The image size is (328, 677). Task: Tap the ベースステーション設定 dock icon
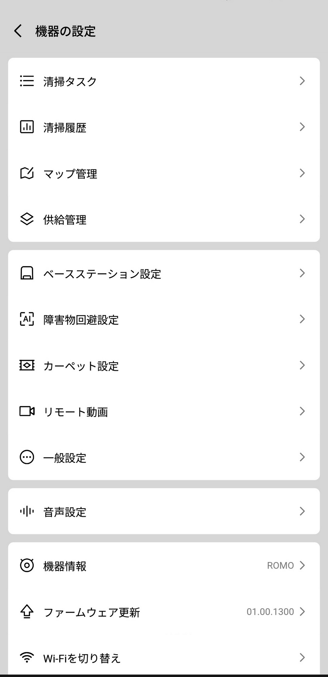tap(27, 273)
